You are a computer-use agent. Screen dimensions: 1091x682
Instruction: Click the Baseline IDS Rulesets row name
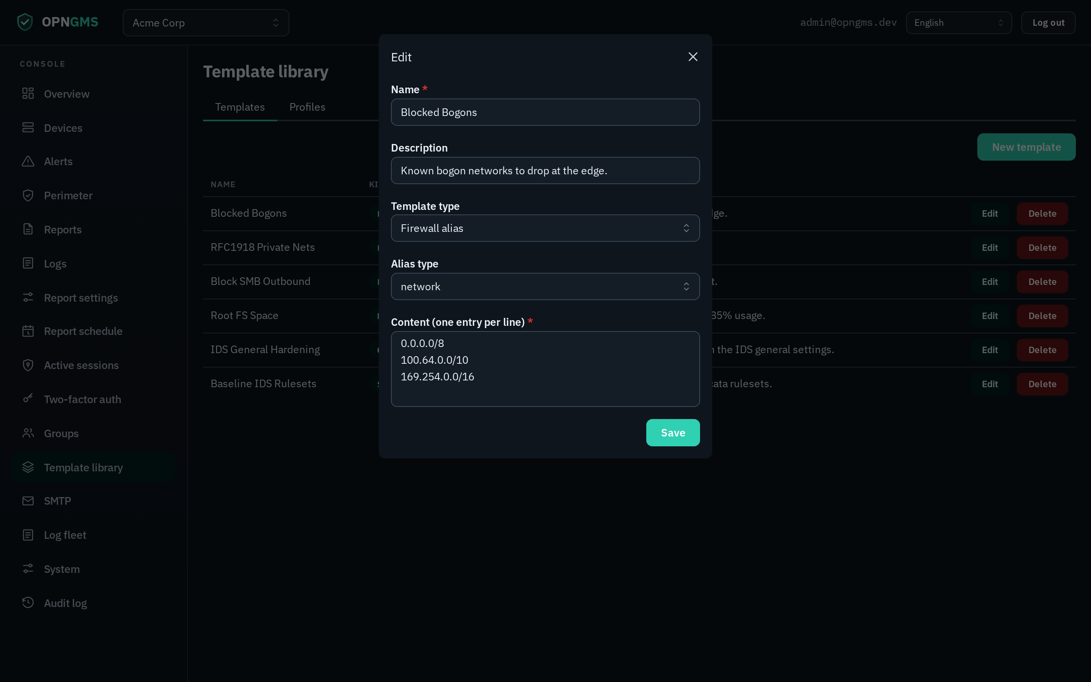point(263,383)
